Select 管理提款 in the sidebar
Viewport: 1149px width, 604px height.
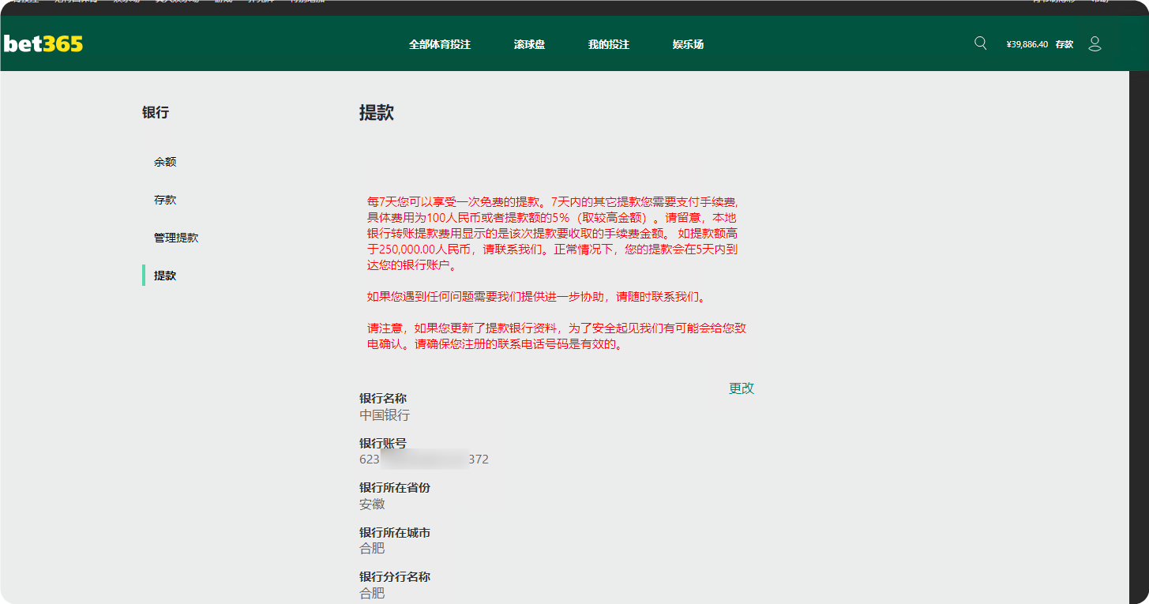[178, 237]
